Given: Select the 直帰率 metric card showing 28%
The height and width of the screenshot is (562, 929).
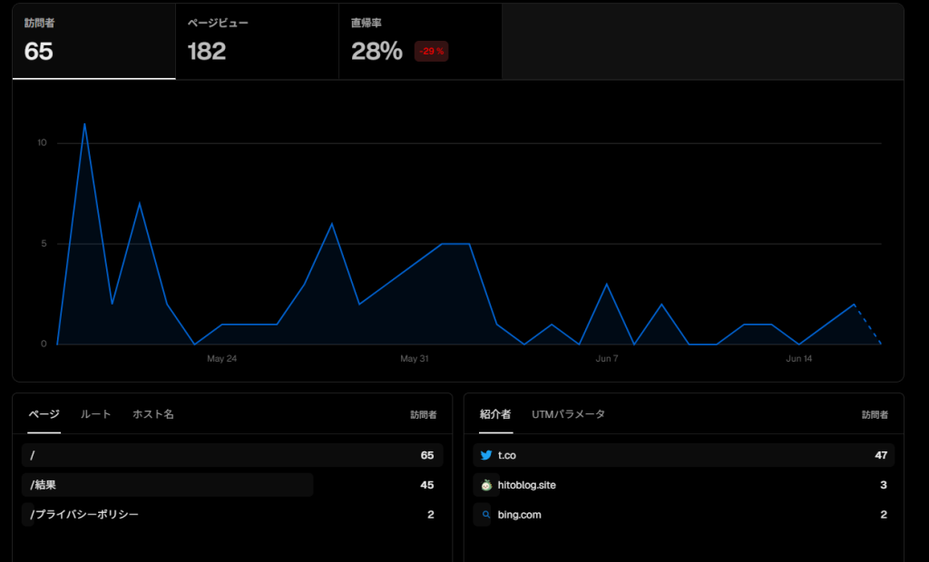Looking at the screenshot, I should [x=420, y=42].
